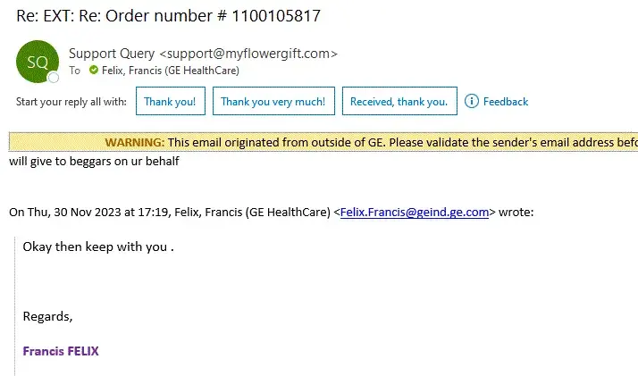Click the quoted "Okay then keep with you" text
This screenshot has width=638, height=376.
pos(97,246)
